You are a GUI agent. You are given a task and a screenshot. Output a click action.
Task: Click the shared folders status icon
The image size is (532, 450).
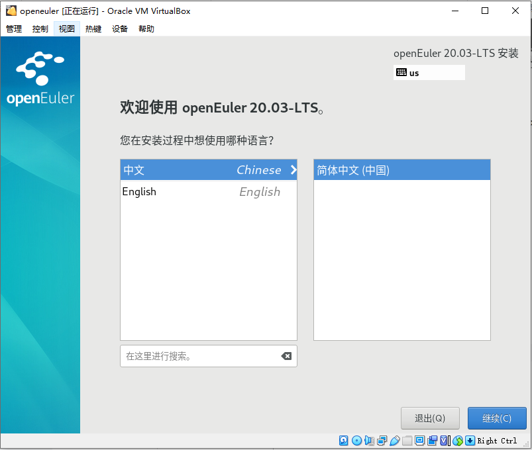coord(407,441)
